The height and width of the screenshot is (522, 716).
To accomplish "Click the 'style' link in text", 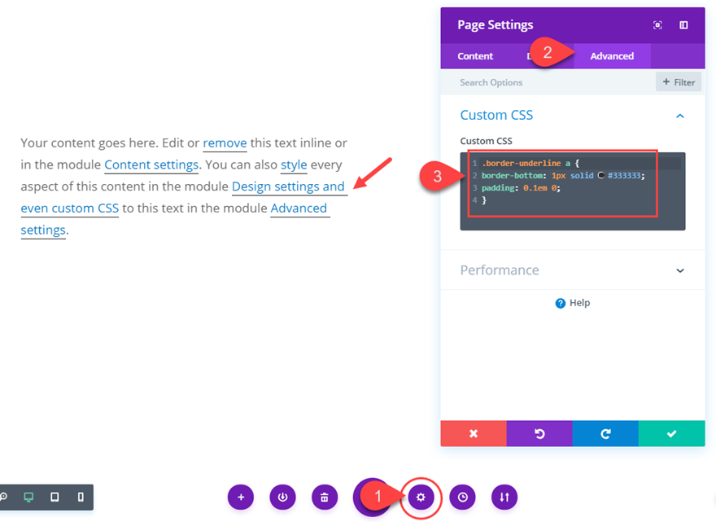I will [x=294, y=165].
